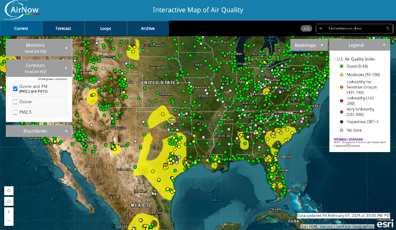The height and width of the screenshot is (230, 396).
Task: Enable the PM2.5 contours checkbox
Action: 15,112
